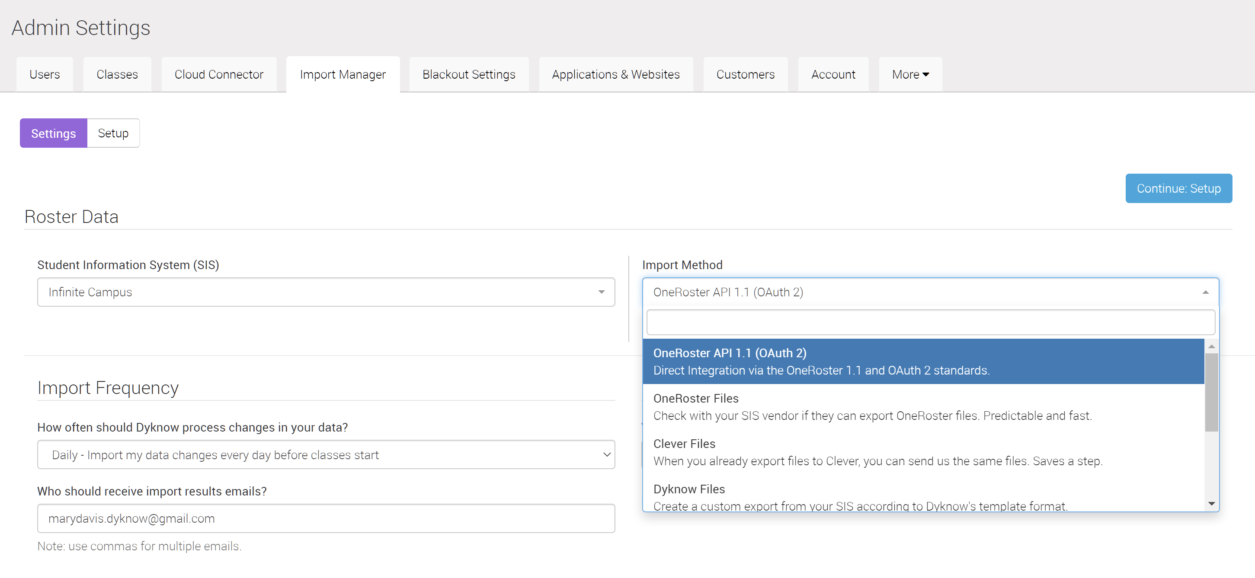This screenshot has height=578, width=1255.
Task: Click the Import Method search field
Action: 931,323
